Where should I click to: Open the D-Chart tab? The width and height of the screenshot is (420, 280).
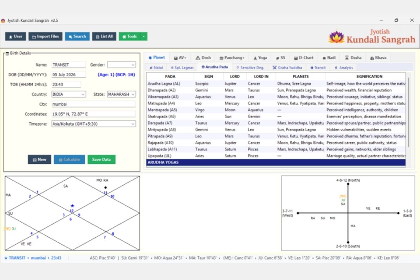point(304,58)
